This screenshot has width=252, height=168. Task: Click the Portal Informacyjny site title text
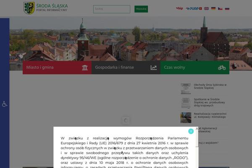coord(52,10)
